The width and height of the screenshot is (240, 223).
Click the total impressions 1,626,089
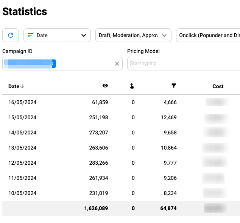pos(96,208)
